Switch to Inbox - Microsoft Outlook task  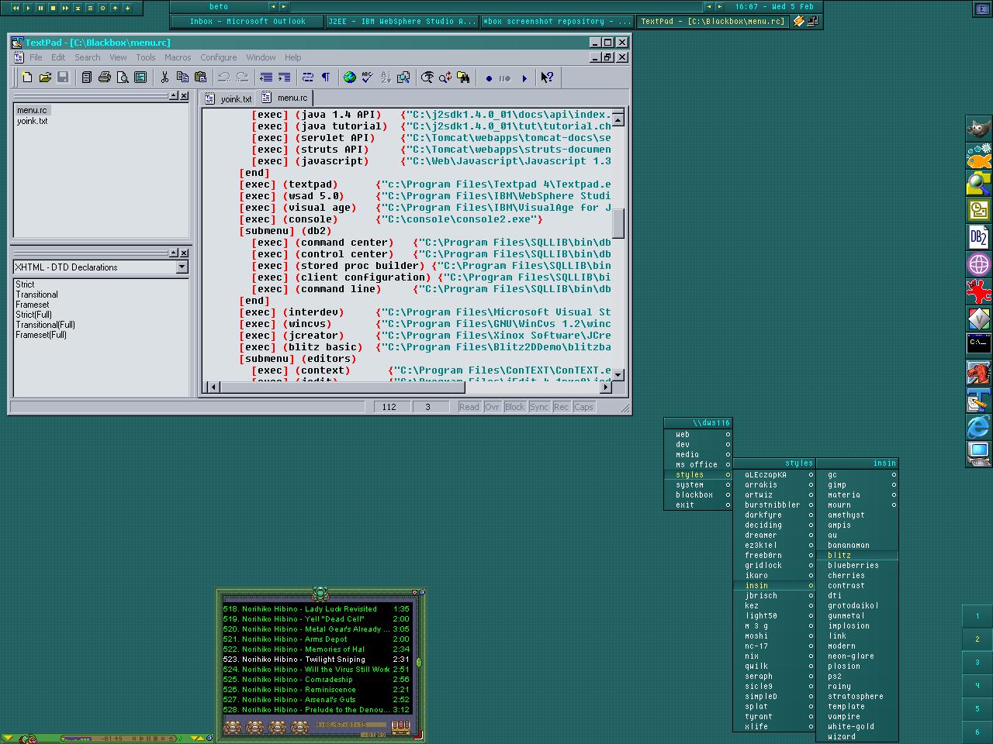click(247, 22)
